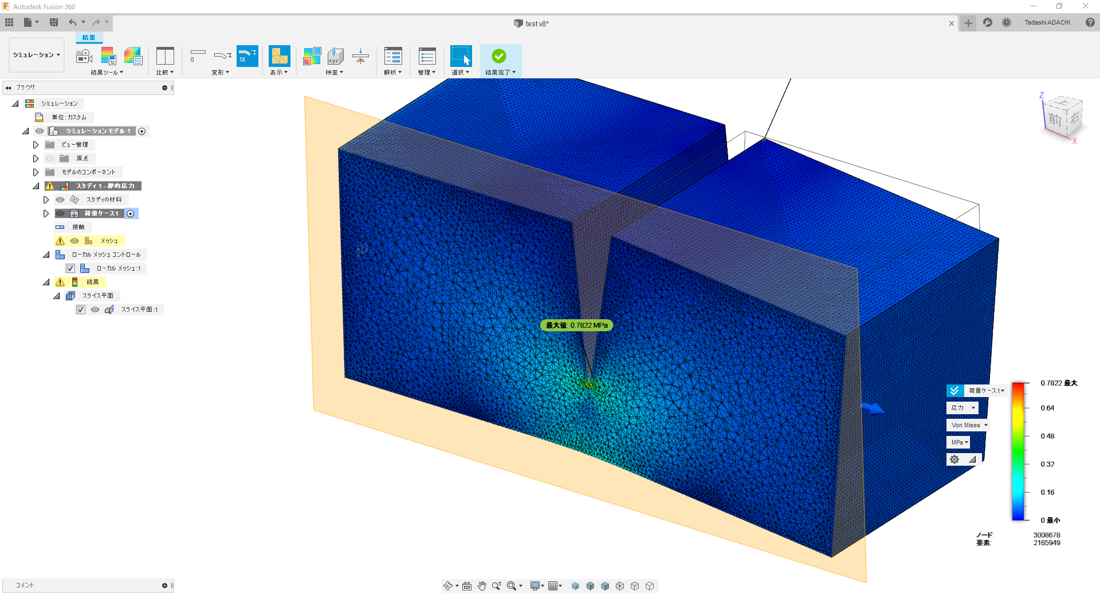Uncheck the ローカル メッシュ:1 checkbox

click(x=70, y=268)
